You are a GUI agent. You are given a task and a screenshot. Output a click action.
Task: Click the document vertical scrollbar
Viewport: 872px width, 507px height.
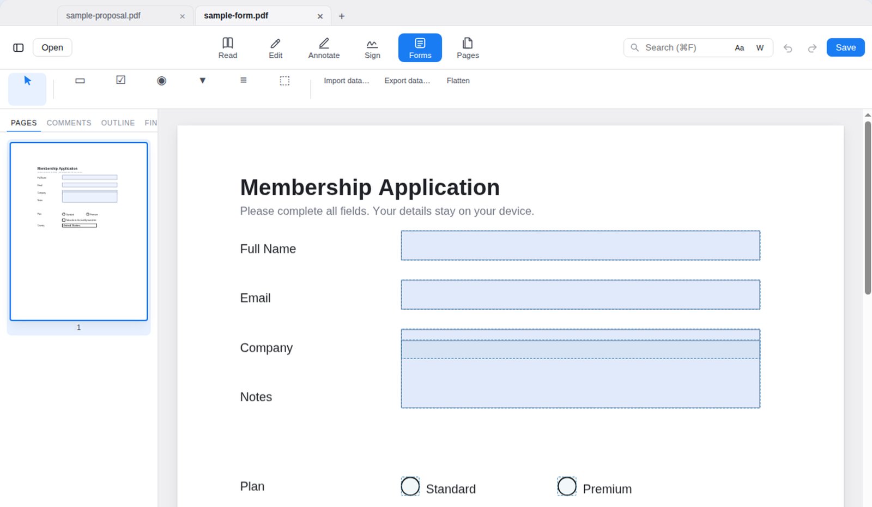point(868,207)
